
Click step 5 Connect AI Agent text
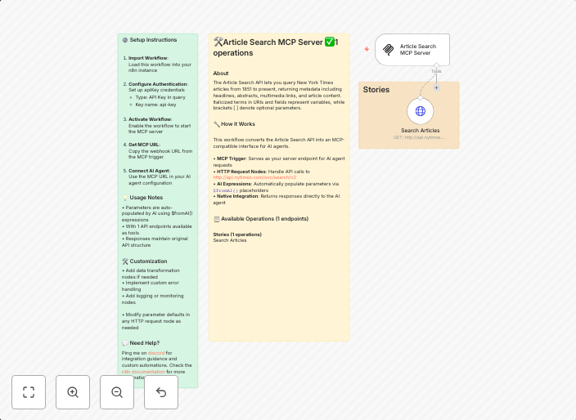(x=149, y=171)
